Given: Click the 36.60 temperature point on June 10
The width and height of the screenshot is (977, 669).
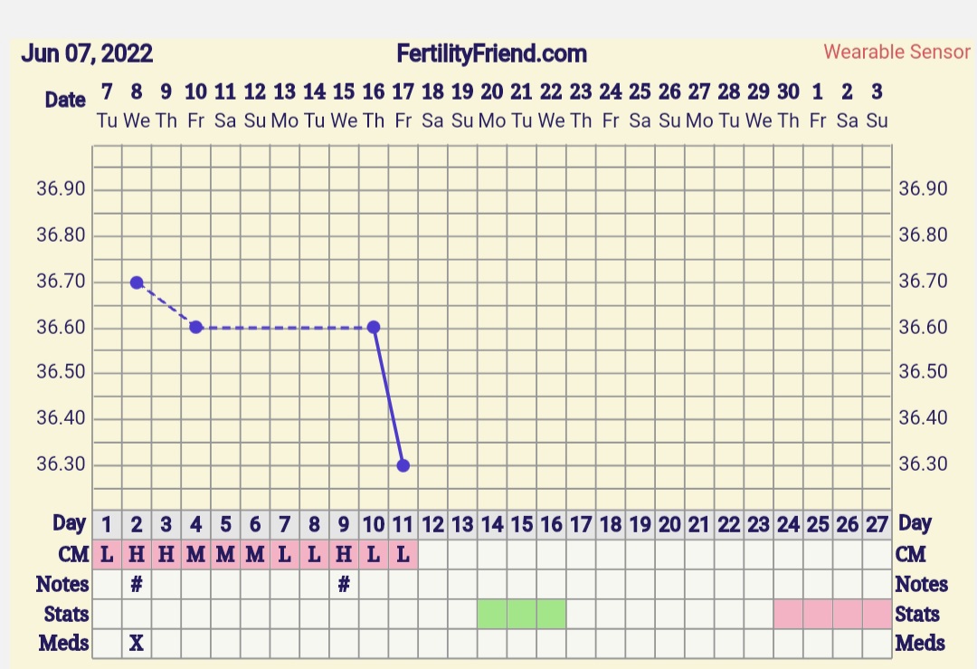Looking at the screenshot, I should [195, 327].
